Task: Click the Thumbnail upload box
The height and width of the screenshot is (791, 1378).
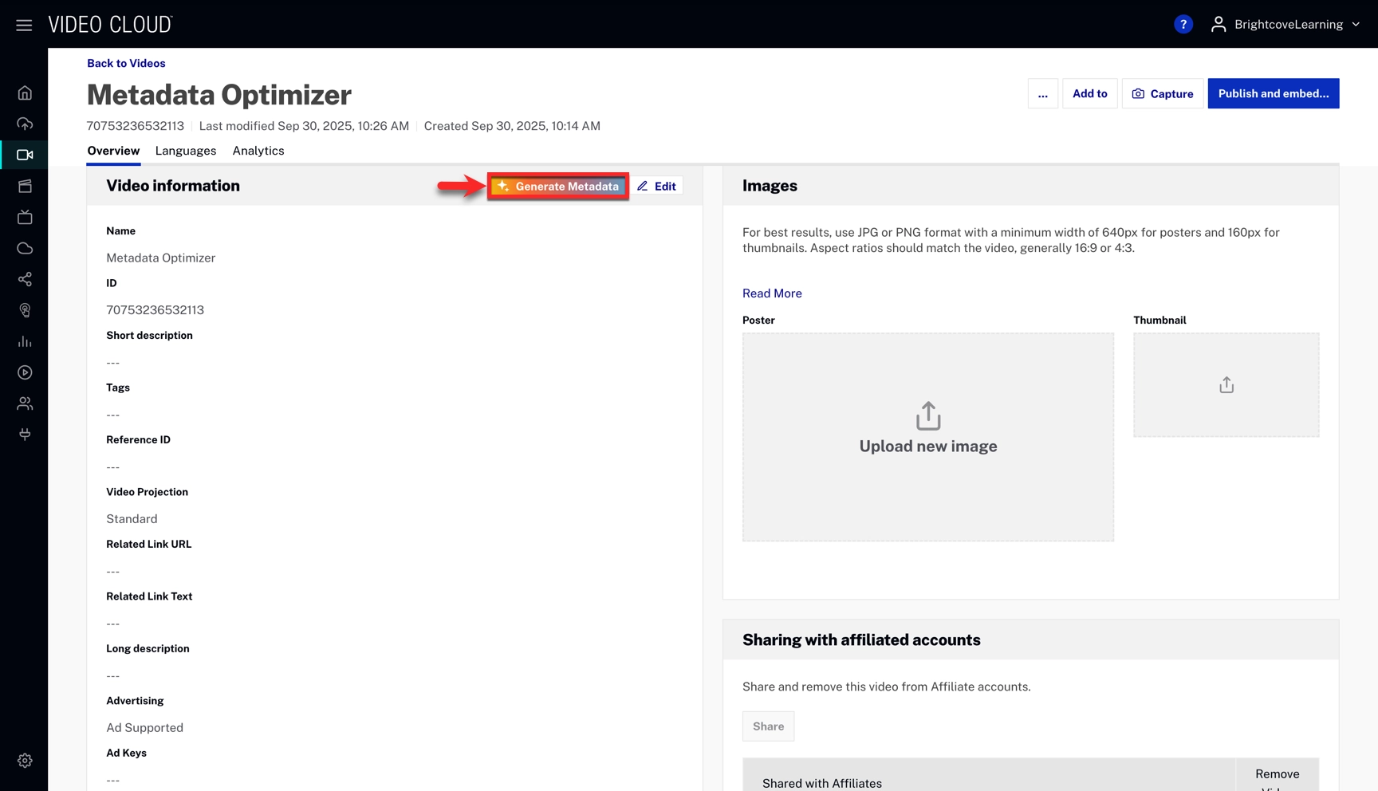Action: pyautogui.click(x=1226, y=385)
